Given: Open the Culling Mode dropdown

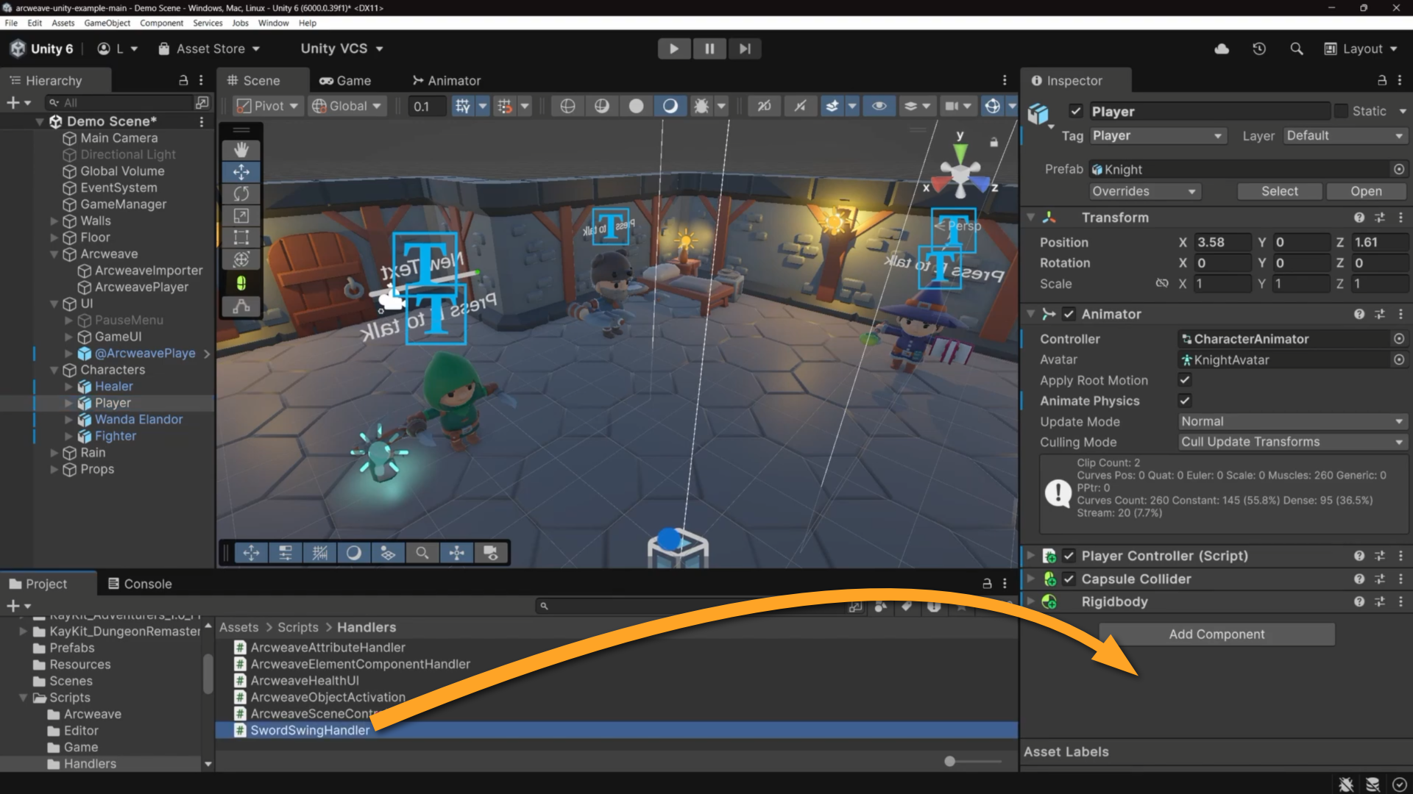Looking at the screenshot, I should coord(1292,442).
